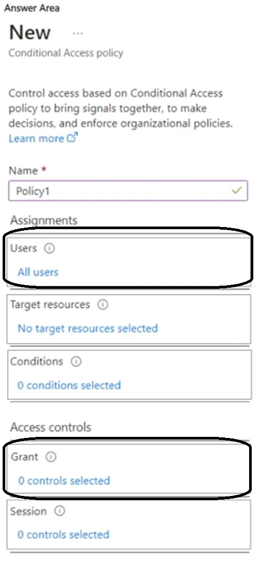Screen dimensions: 258x564
Task: Click the green checkmark in the Name field
Action: (237, 190)
